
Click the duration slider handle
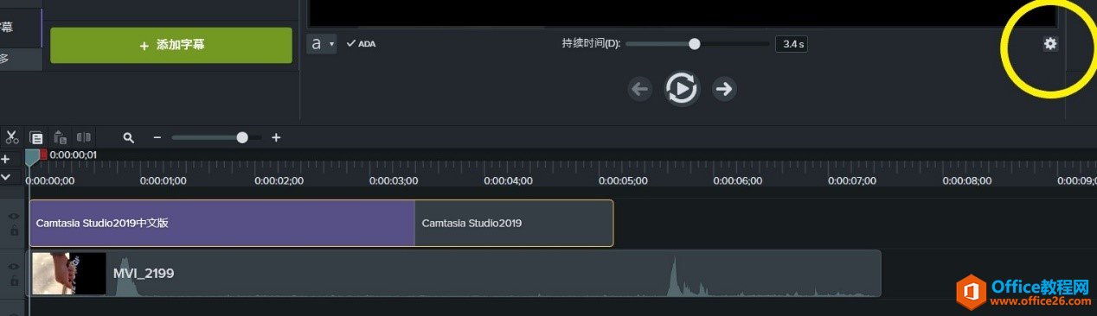click(x=694, y=43)
